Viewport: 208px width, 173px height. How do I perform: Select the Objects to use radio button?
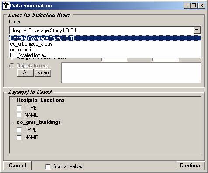(12, 66)
